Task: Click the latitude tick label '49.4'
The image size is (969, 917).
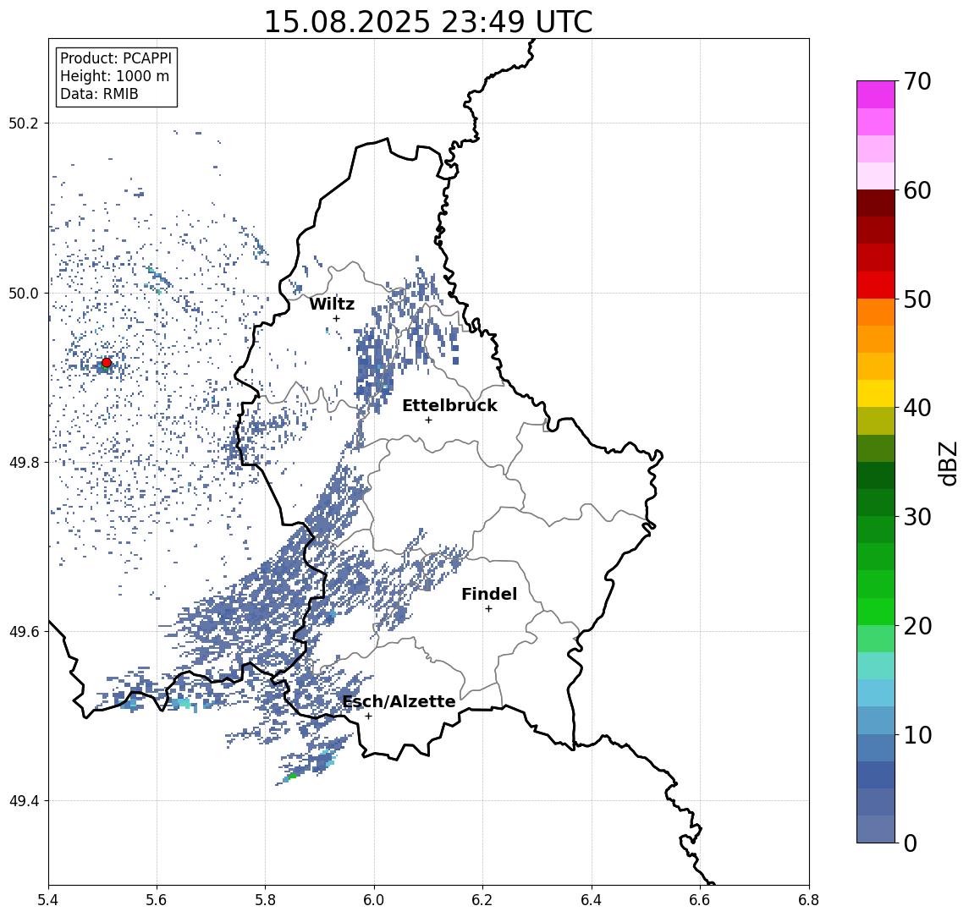Action: click(24, 801)
